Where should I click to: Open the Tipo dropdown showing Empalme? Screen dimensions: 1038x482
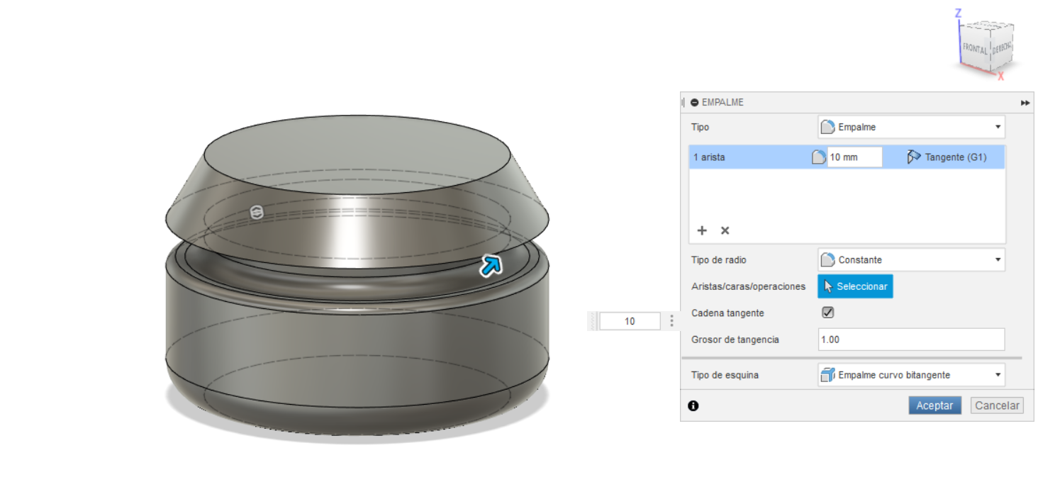[912, 127]
